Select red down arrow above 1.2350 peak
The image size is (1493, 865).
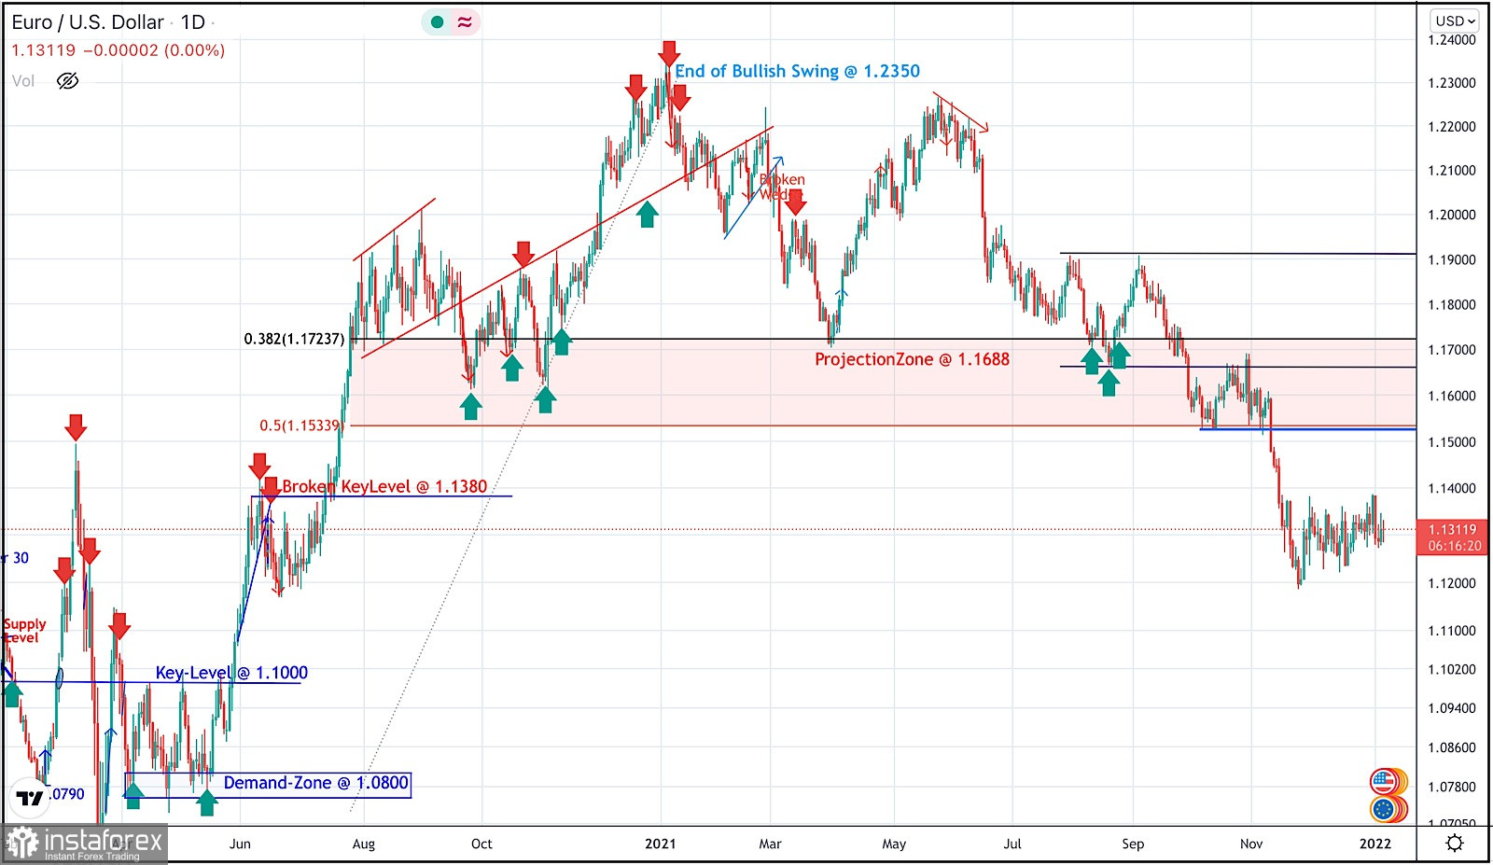tap(668, 53)
